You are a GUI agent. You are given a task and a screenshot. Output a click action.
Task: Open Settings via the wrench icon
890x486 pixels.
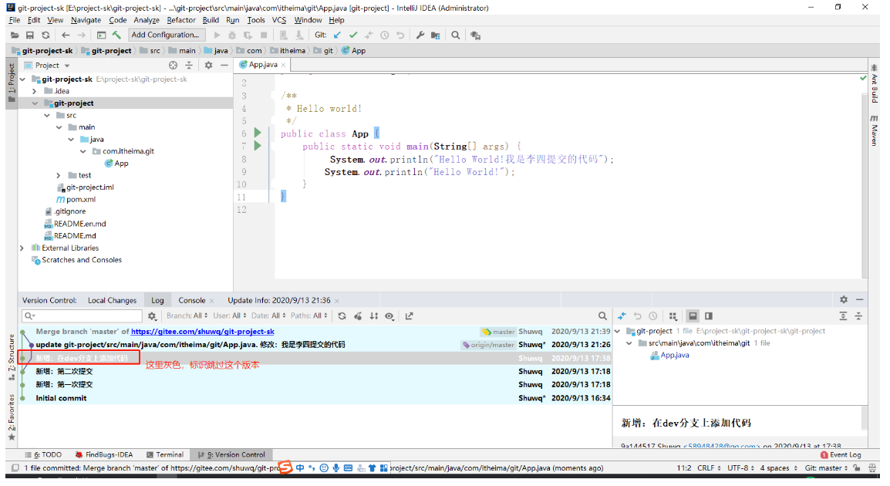tap(420, 35)
